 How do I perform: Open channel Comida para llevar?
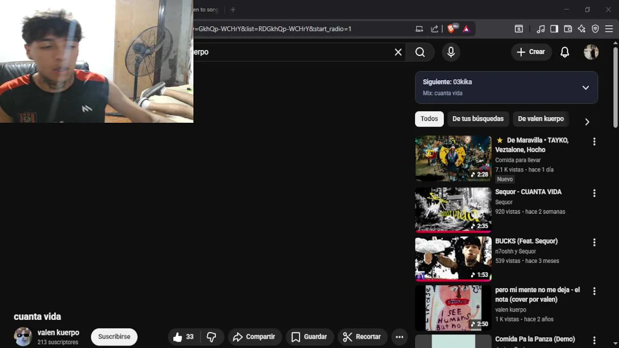pyautogui.click(x=518, y=160)
